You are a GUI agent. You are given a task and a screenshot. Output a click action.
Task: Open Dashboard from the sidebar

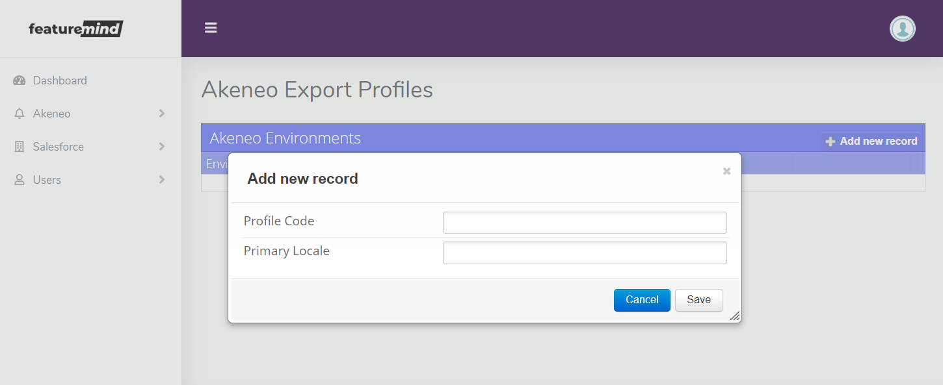pos(60,81)
